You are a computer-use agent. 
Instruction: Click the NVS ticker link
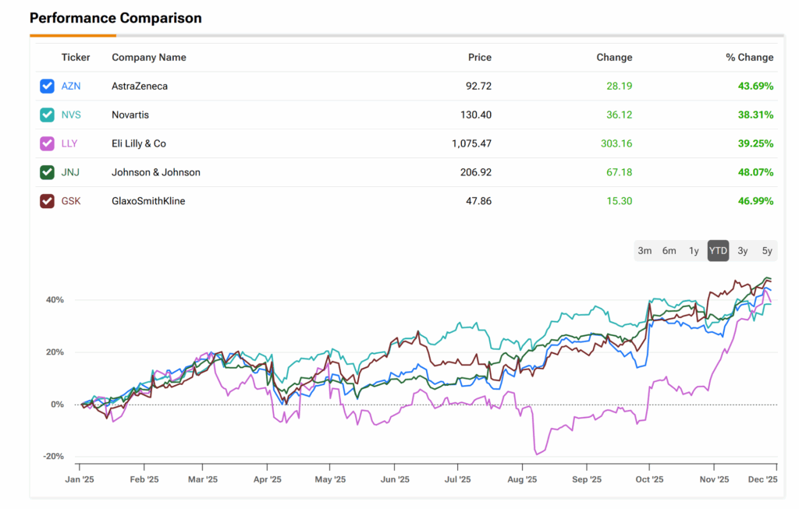[x=71, y=115]
